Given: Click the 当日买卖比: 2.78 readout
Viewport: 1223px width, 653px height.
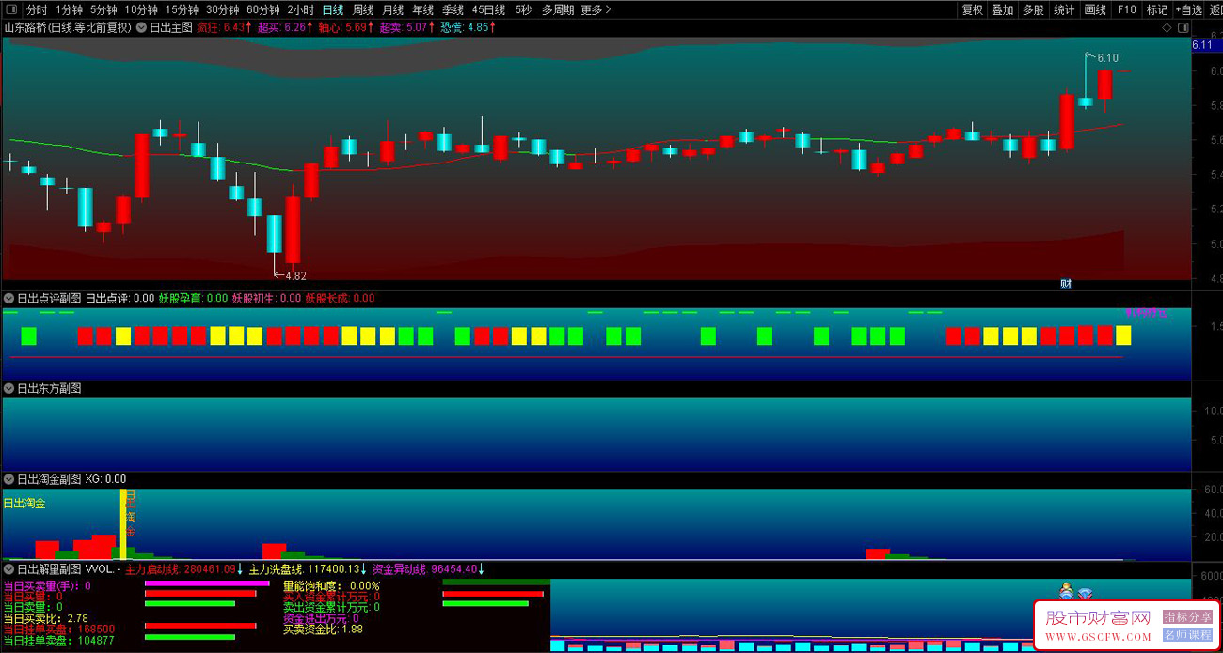Looking at the screenshot, I should click(x=46, y=619).
